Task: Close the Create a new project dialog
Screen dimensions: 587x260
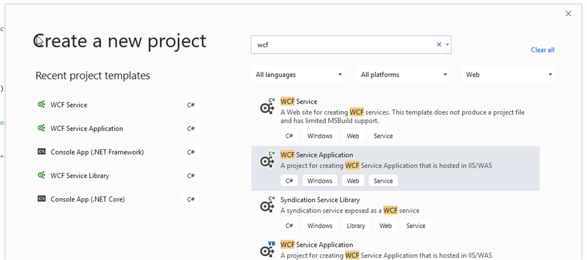Action: 568,14
